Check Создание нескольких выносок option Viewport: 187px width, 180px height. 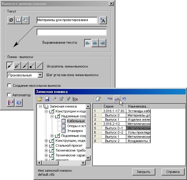click(x=9, y=86)
